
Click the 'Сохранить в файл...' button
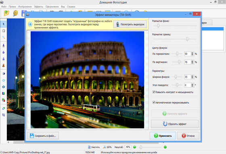click(43, 135)
